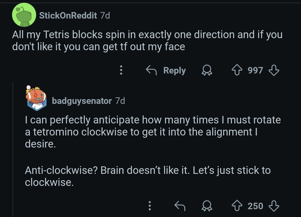Open three-dot options on badguysenator's reply
The image size is (301, 217).
tap(150, 206)
